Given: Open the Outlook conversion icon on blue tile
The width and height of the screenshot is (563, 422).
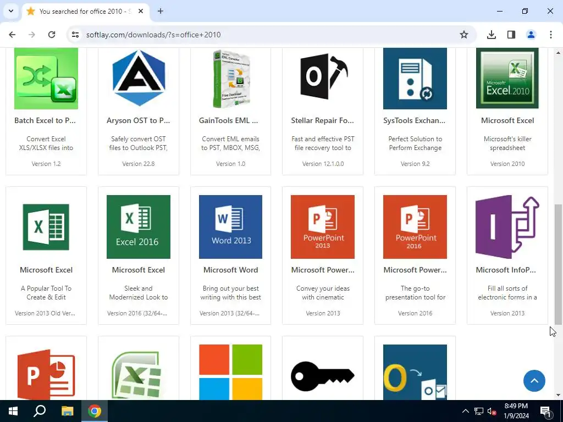Looking at the screenshot, I should point(415,372).
